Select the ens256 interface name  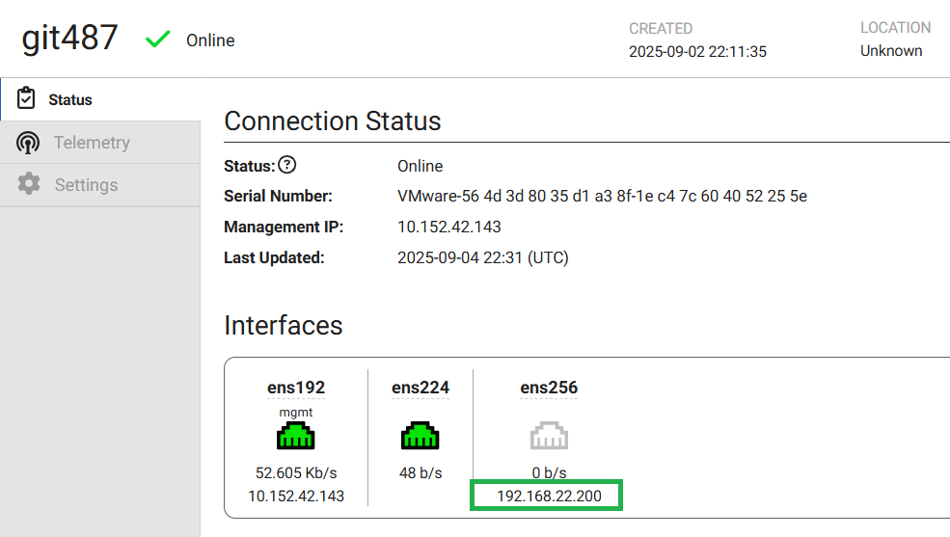pos(549,388)
